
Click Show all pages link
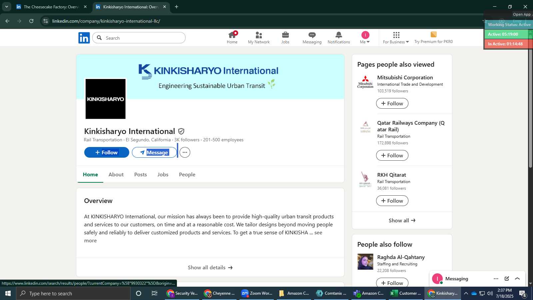[x=402, y=220]
